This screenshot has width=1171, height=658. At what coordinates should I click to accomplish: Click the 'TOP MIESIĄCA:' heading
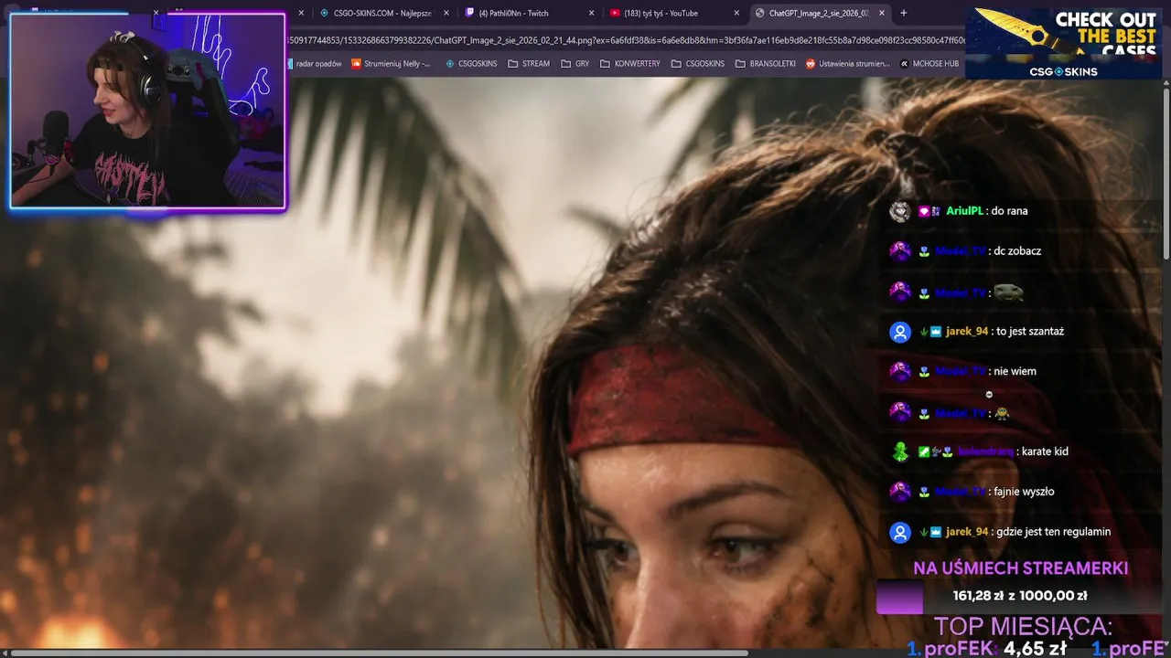(1023, 627)
